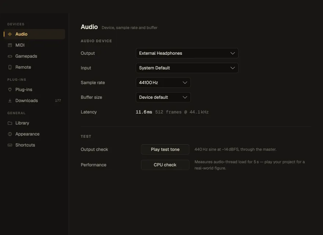The image size is (323, 235).
Task: Click the Audio waveform icon in sidebar
Action: coord(10,34)
